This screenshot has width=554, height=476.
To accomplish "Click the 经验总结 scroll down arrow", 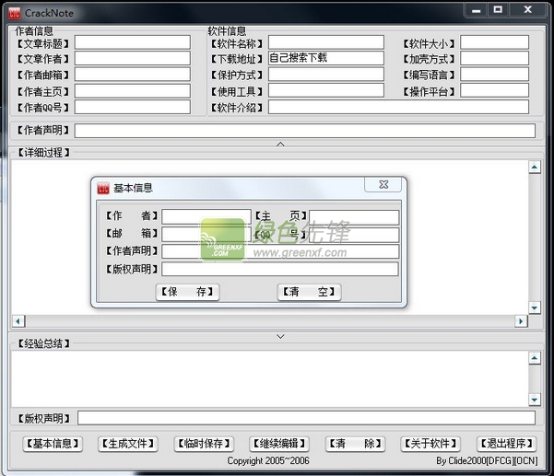I will tap(535, 399).
